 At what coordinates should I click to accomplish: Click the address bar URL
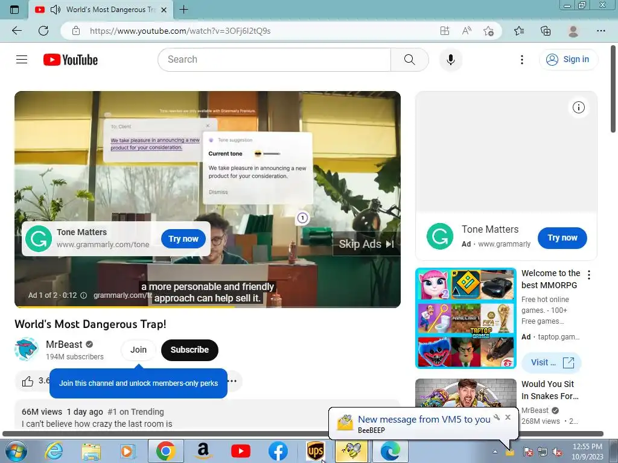tap(180, 31)
